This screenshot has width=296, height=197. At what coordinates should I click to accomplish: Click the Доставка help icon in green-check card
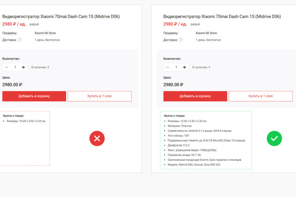(181, 39)
